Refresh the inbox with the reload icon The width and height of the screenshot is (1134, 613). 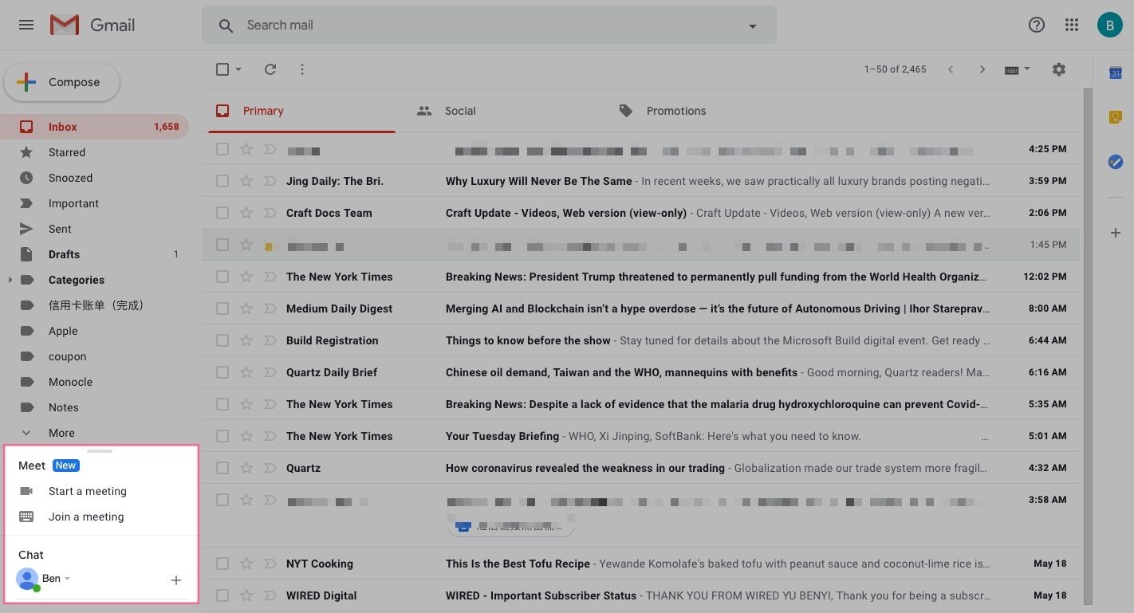click(x=270, y=69)
